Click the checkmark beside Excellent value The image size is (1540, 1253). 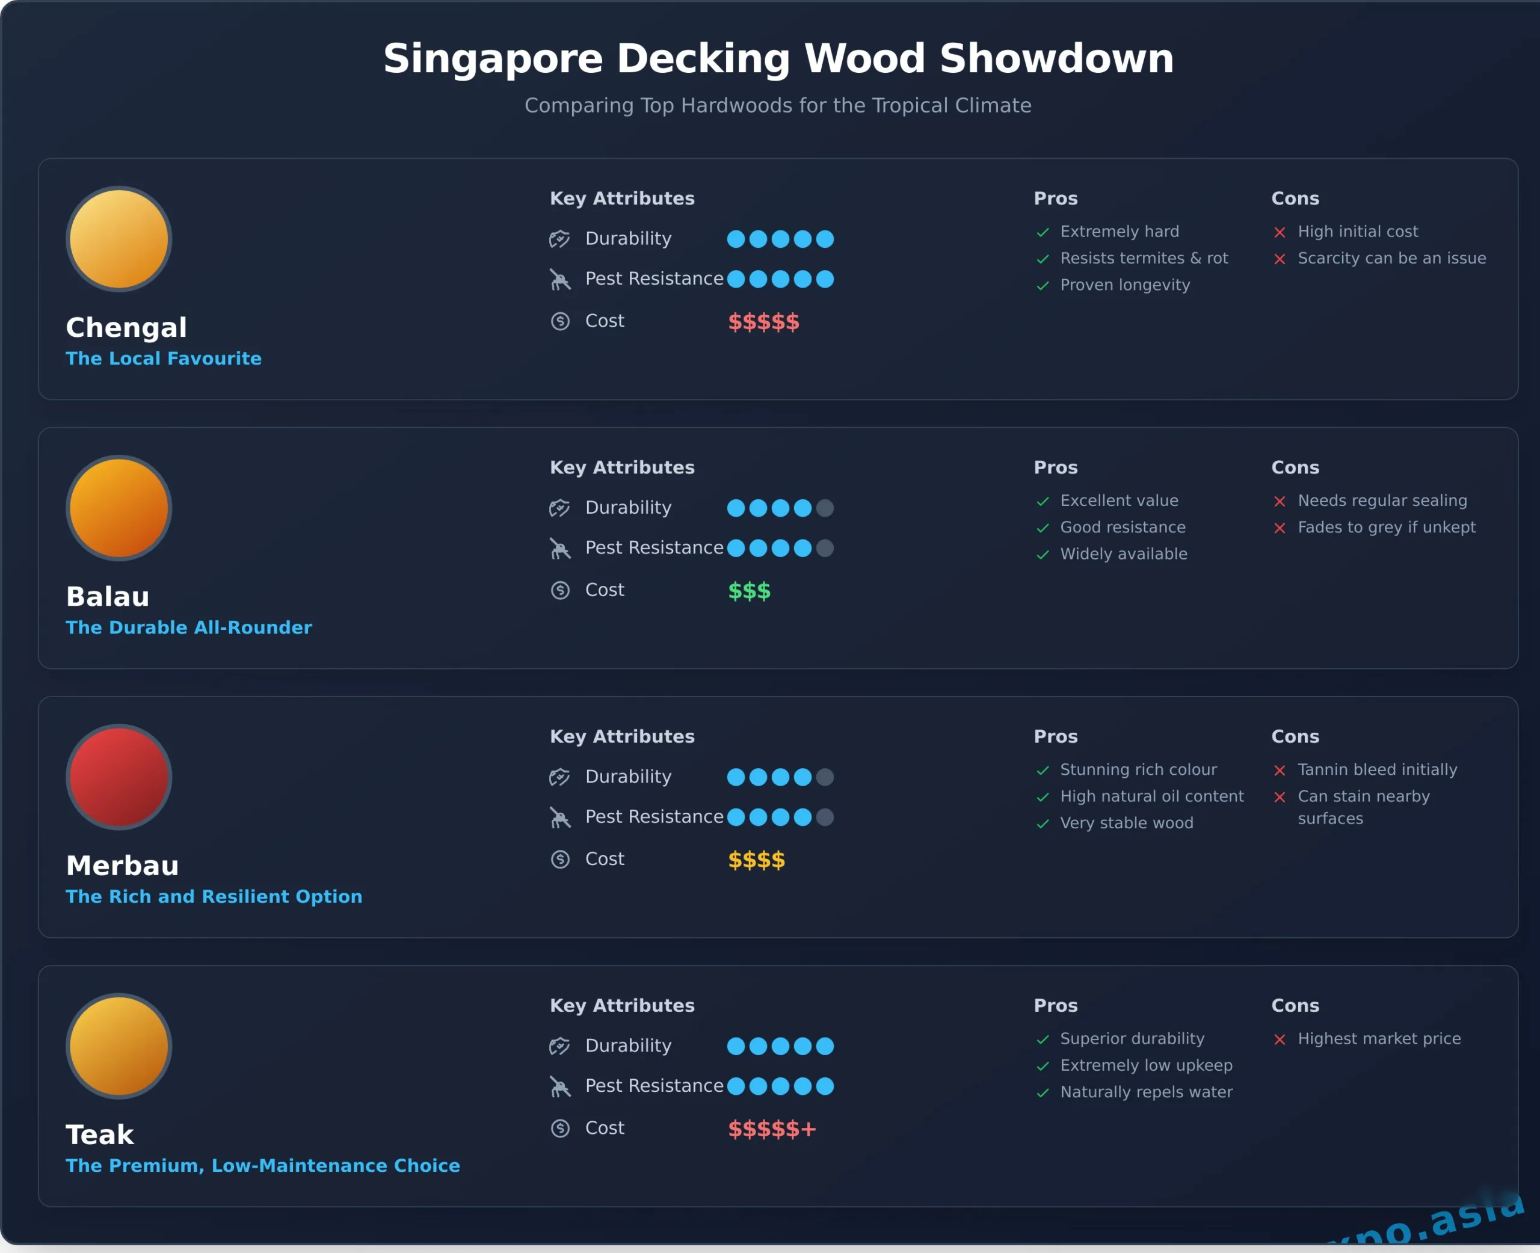click(x=1043, y=502)
